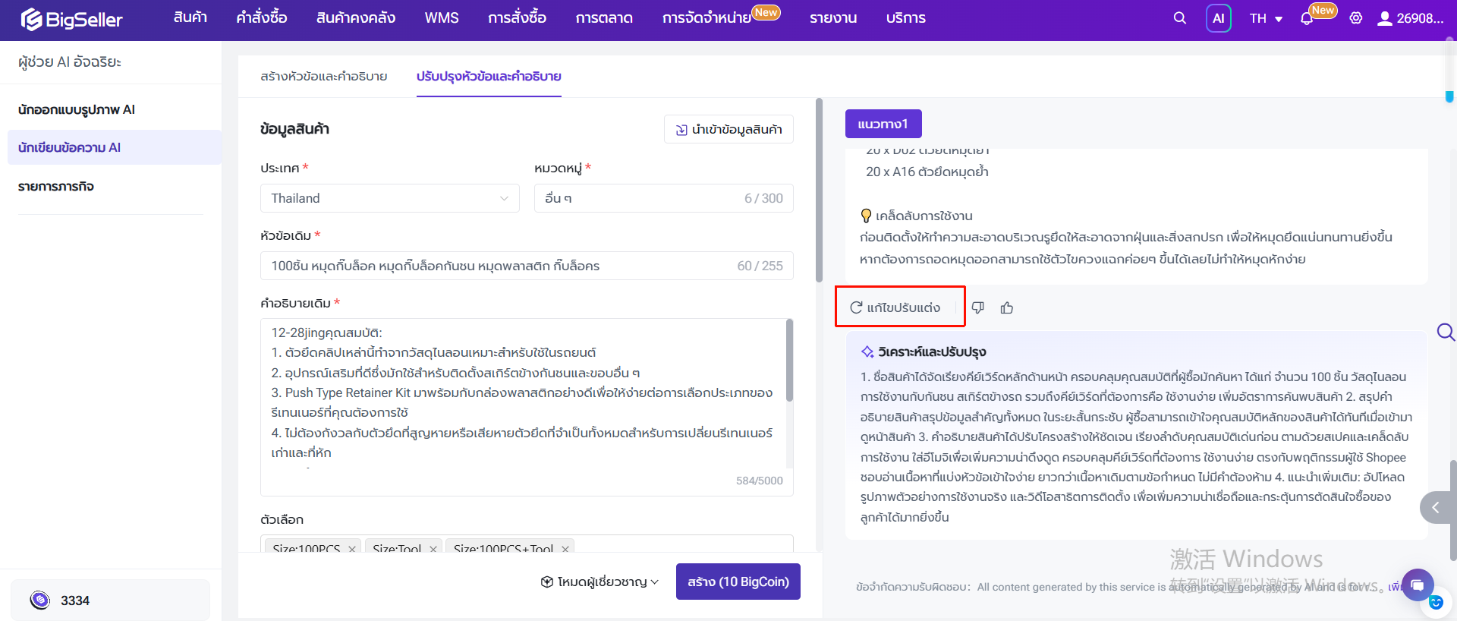Image resolution: width=1457 pixels, height=621 pixels.
Task: Switch to สร้างหัวข้อและคำอธิบาย tab
Action: click(x=324, y=76)
